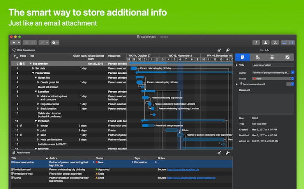The height and width of the screenshot is (189, 304).
Task: Click into the Comment text area
Action: click(266, 104)
